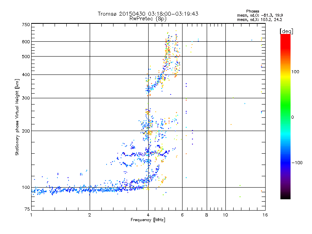Click x-axis tick label '4'
Viewport: 312px width, 234px height.
(x=148, y=215)
